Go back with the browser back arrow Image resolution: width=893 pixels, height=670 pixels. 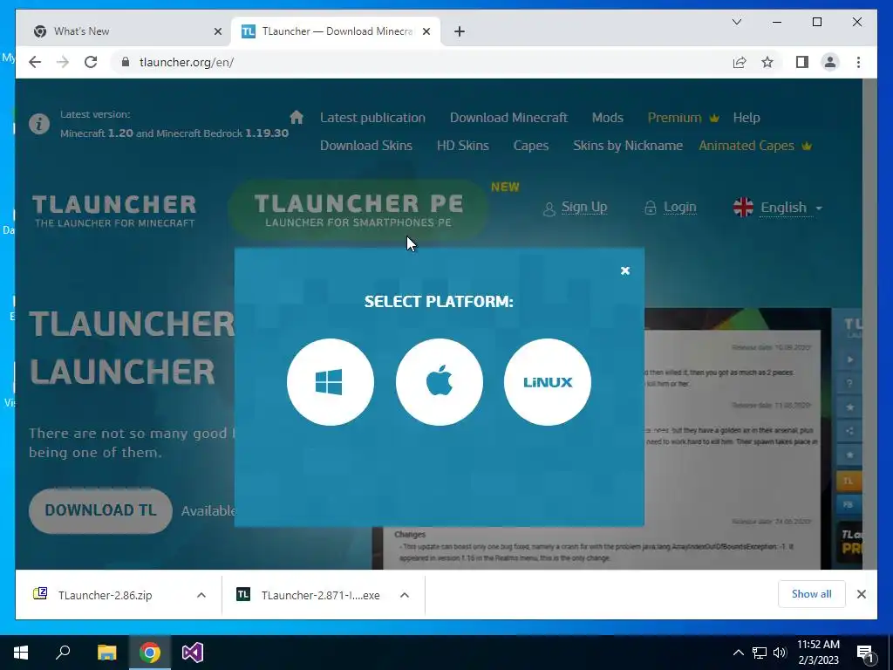(35, 62)
